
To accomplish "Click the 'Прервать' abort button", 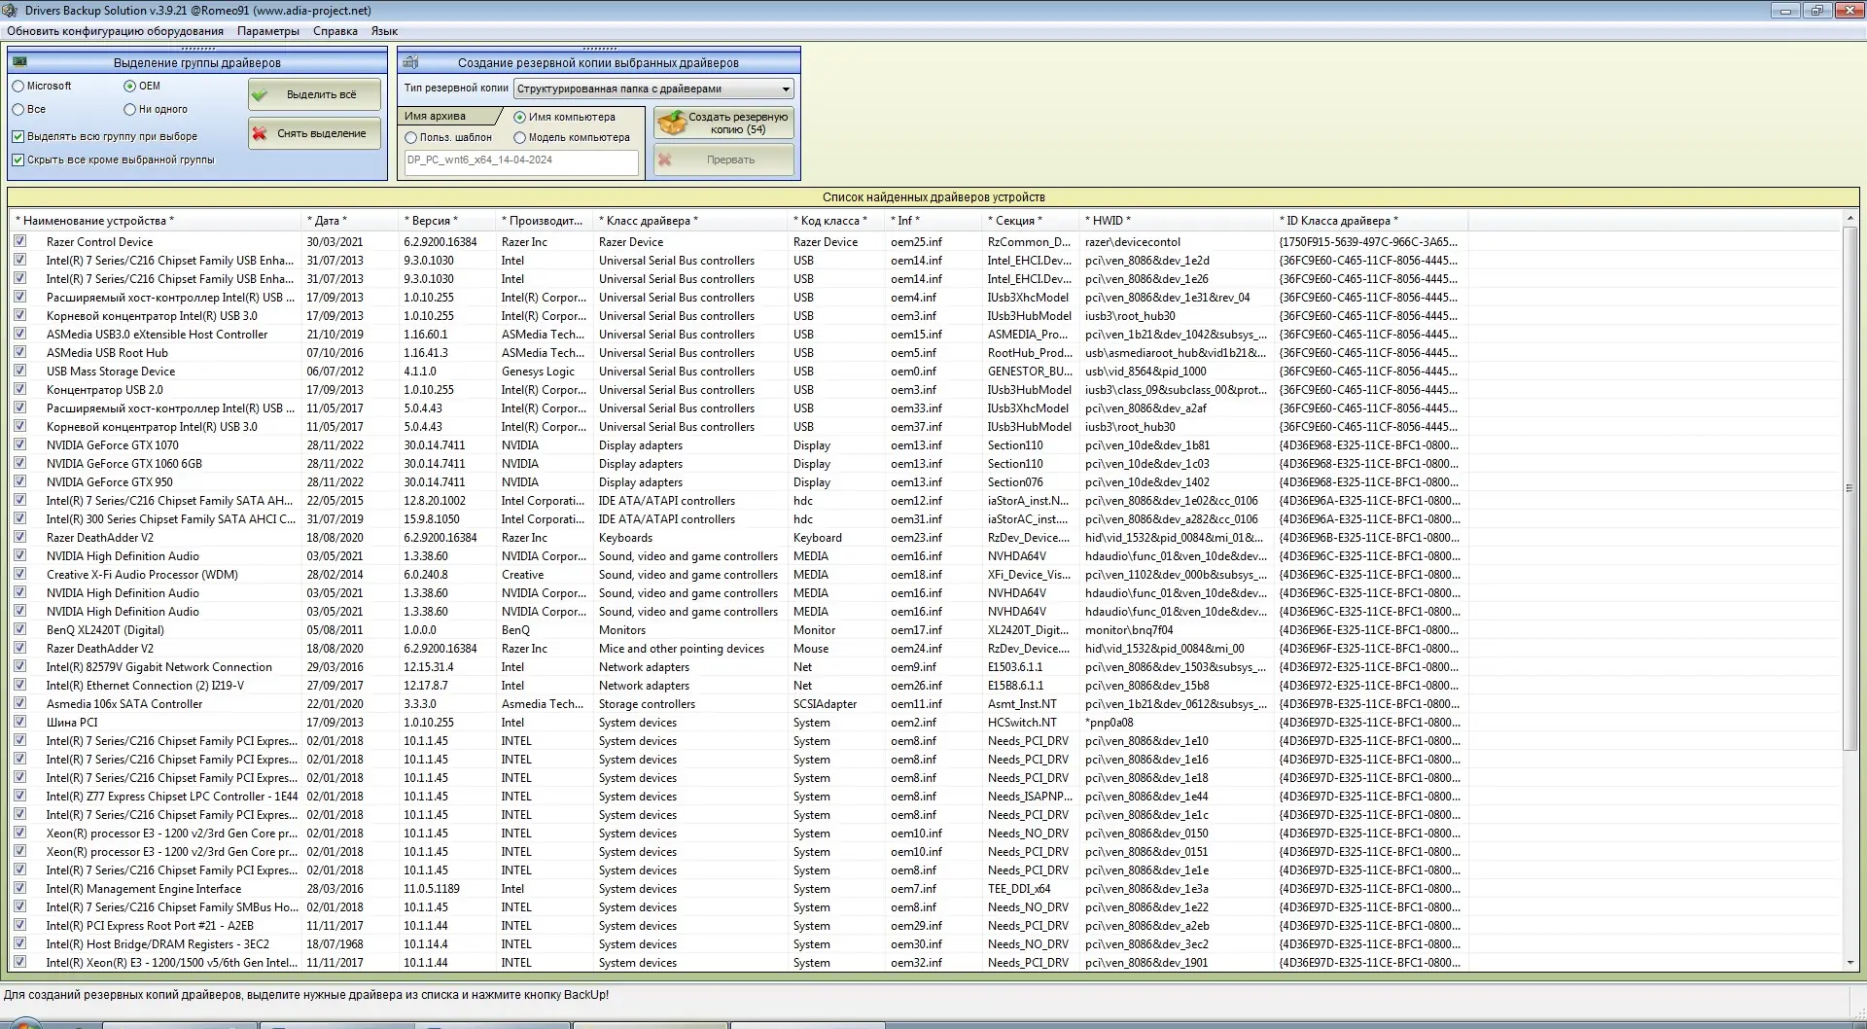I will tap(723, 160).
